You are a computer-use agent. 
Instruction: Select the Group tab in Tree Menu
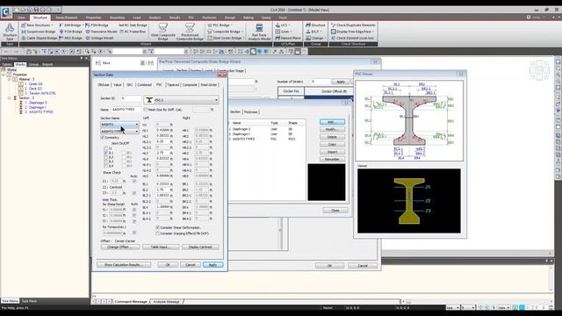click(x=33, y=64)
